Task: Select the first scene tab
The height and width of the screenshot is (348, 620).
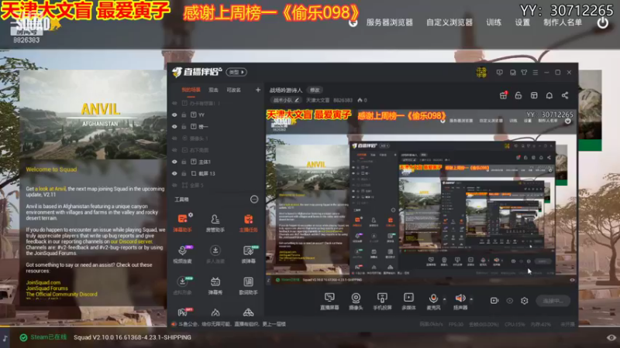Action: click(x=191, y=90)
